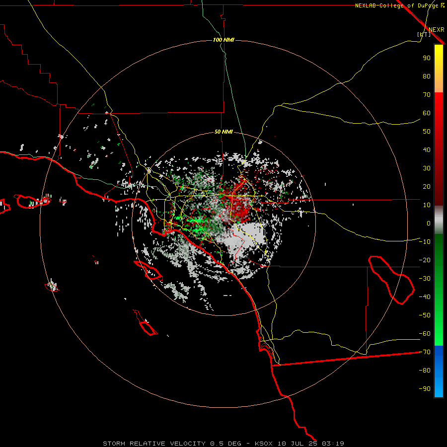This screenshot has width=447, height=447.
Task: Click the 10 value on the velocity scale
Action: 427,205
